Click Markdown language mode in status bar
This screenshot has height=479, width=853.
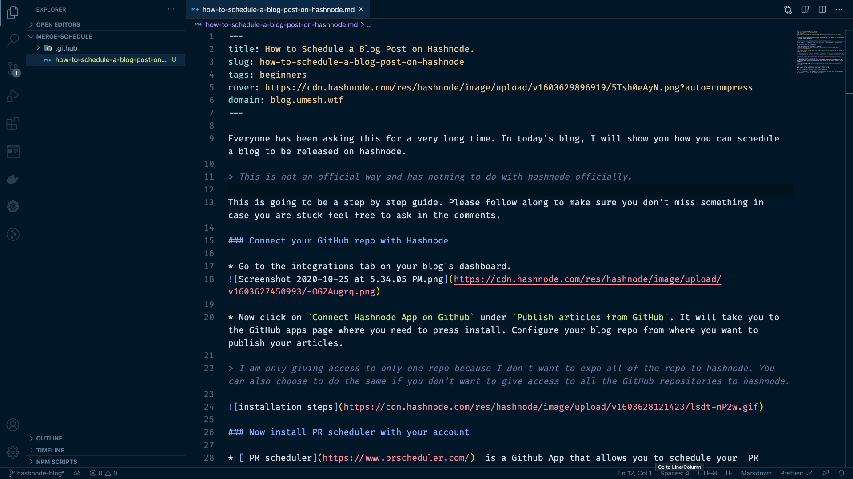coord(756,473)
